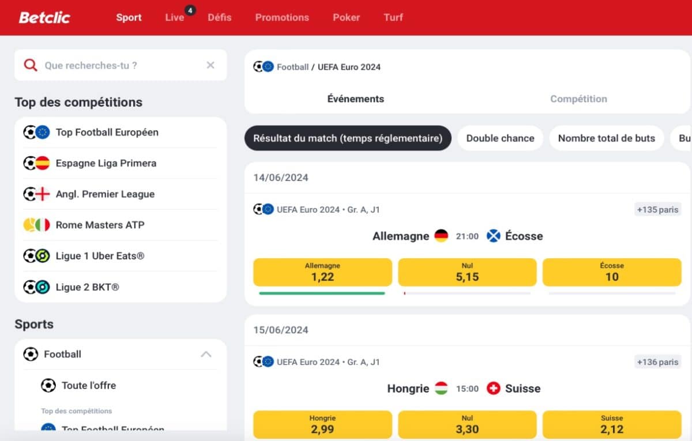Click the 15:00 kickoff time
692x441 pixels.
point(467,389)
